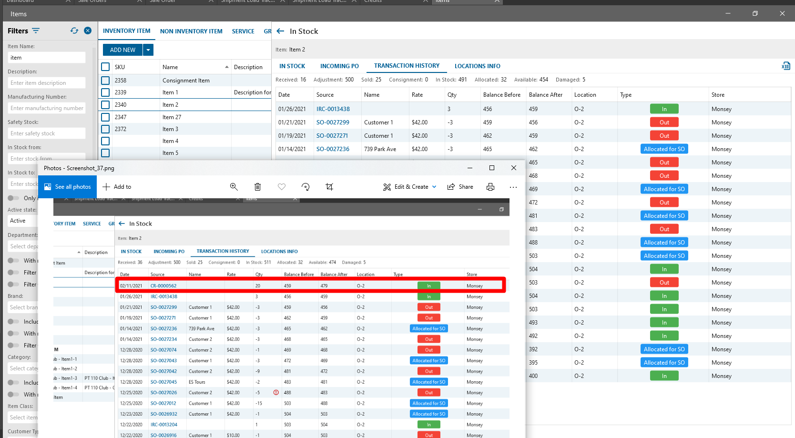Click the heart favorite icon

[282, 187]
